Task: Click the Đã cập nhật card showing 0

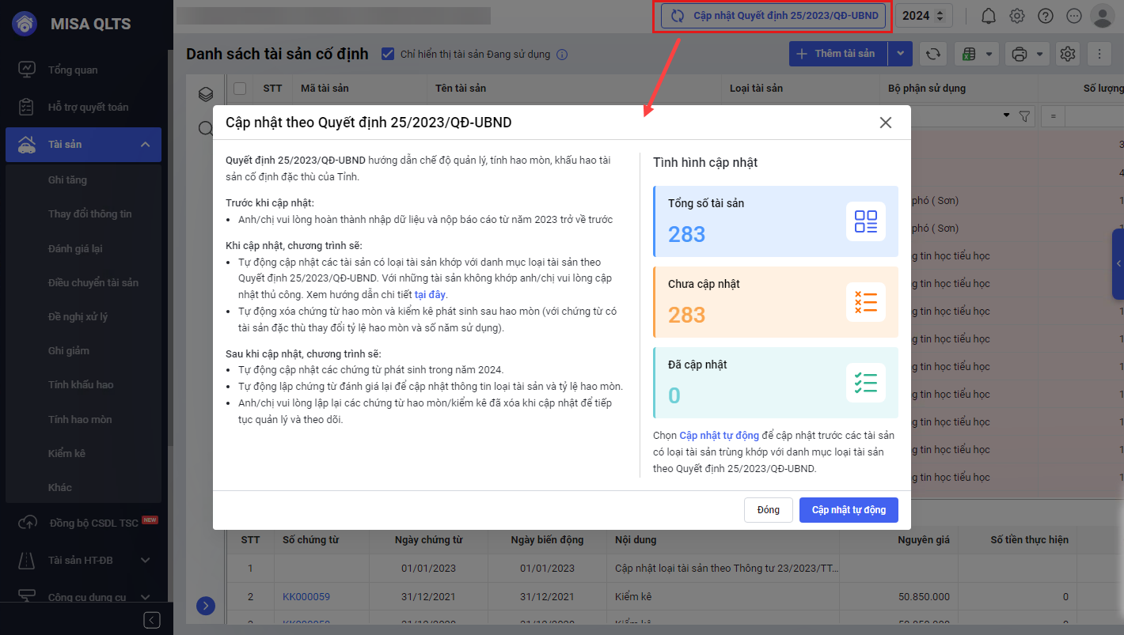Action: (x=776, y=383)
